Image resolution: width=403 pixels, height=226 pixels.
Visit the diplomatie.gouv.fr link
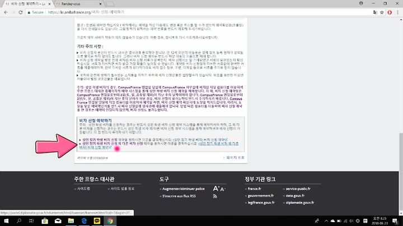pyautogui.click(x=299, y=203)
